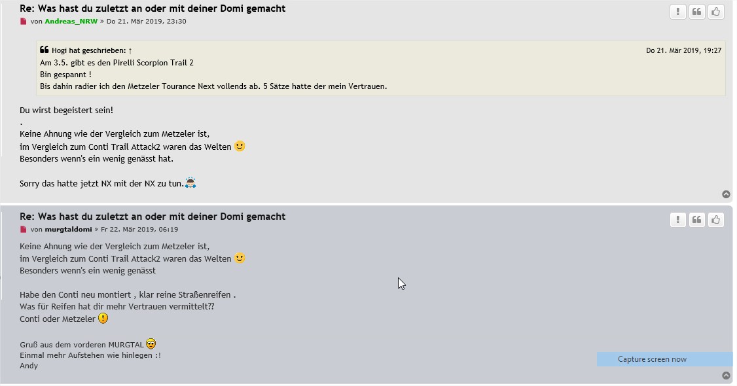
Task: Open murgtaldomi's user profile
Action: click(x=68, y=230)
